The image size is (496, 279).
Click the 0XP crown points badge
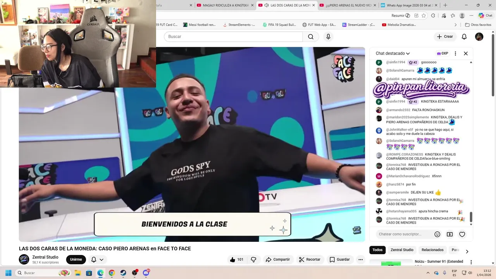click(442, 53)
